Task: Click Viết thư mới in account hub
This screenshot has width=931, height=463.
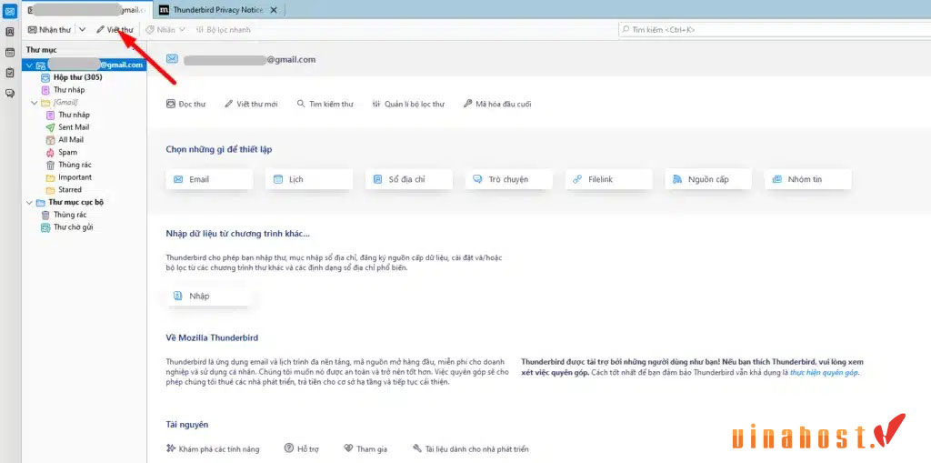Action: (251, 104)
